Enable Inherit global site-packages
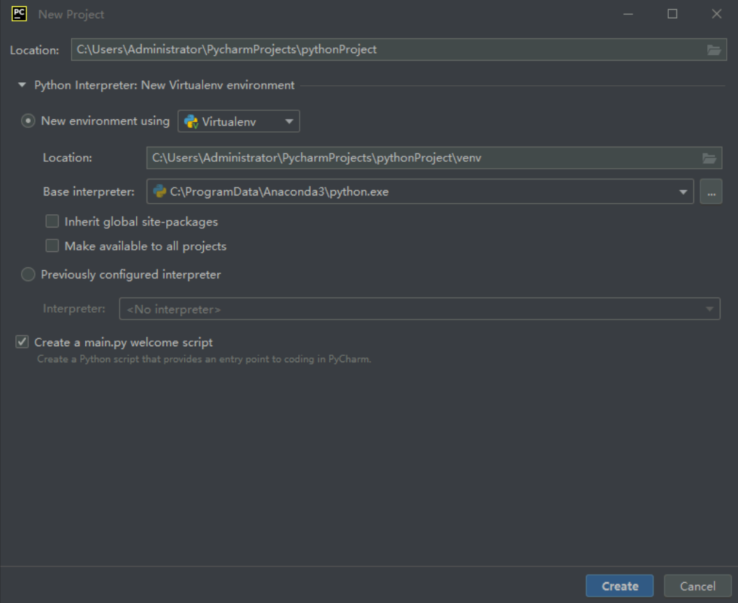Screen dimensions: 738x603 point(51,221)
